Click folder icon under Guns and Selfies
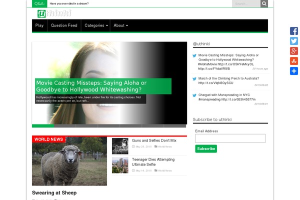The image size is (300, 200). tap(155, 146)
